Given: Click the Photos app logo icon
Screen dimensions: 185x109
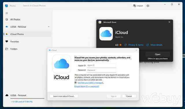Looking at the screenshot, I should [6, 6].
